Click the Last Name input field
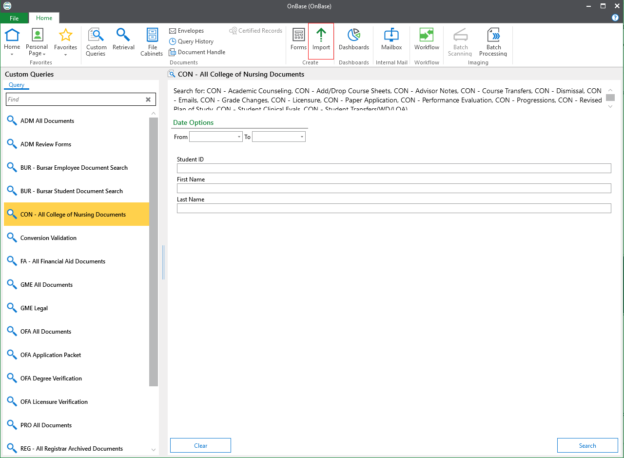Screen dimensions: 624x458 click(394, 208)
